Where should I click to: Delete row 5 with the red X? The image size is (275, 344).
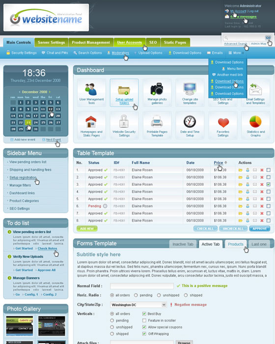point(262,199)
